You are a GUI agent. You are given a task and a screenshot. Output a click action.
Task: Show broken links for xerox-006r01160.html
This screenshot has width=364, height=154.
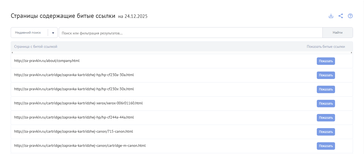point(326,104)
